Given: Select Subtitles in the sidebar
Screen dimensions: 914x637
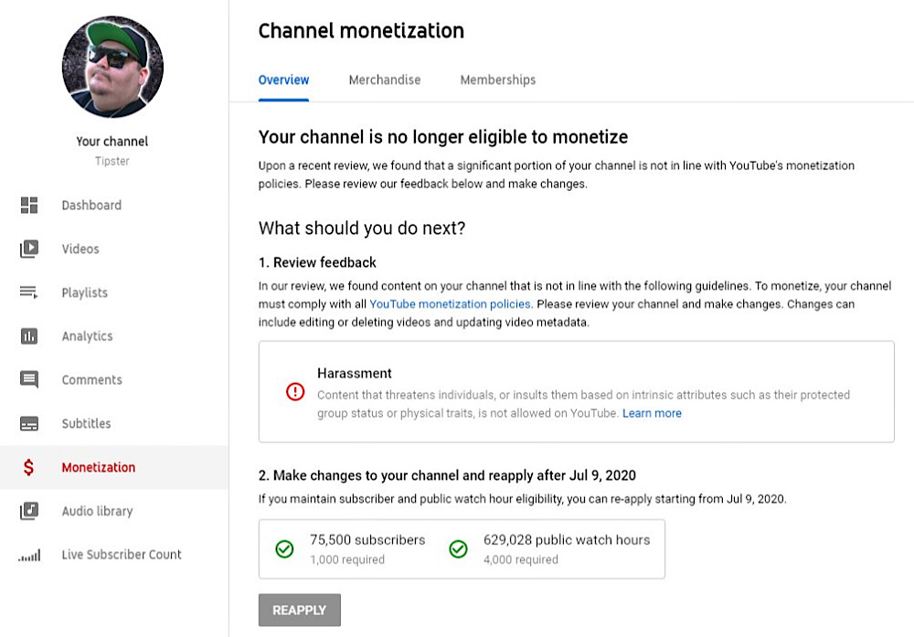Looking at the screenshot, I should pyautogui.click(x=114, y=424).
